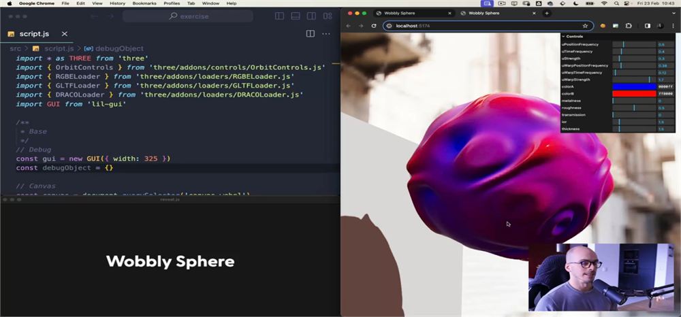The image size is (681, 317).
Task: Click the exercise search bar in VS Code
Action: (x=188, y=16)
